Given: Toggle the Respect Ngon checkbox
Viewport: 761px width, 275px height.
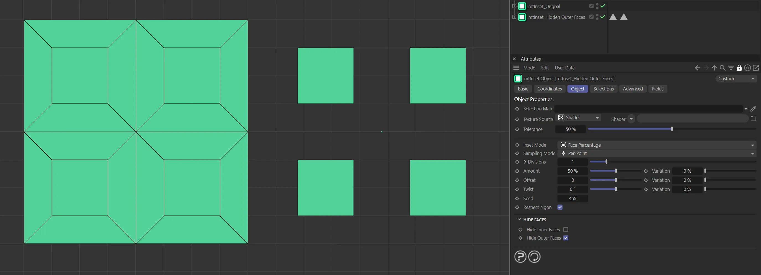Looking at the screenshot, I should click(560, 207).
